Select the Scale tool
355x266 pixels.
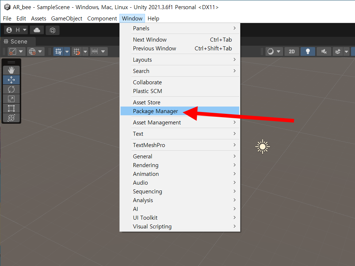tap(11, 99)
